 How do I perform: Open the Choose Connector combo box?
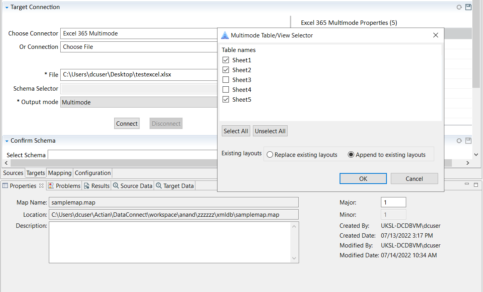tap(139, 33)
